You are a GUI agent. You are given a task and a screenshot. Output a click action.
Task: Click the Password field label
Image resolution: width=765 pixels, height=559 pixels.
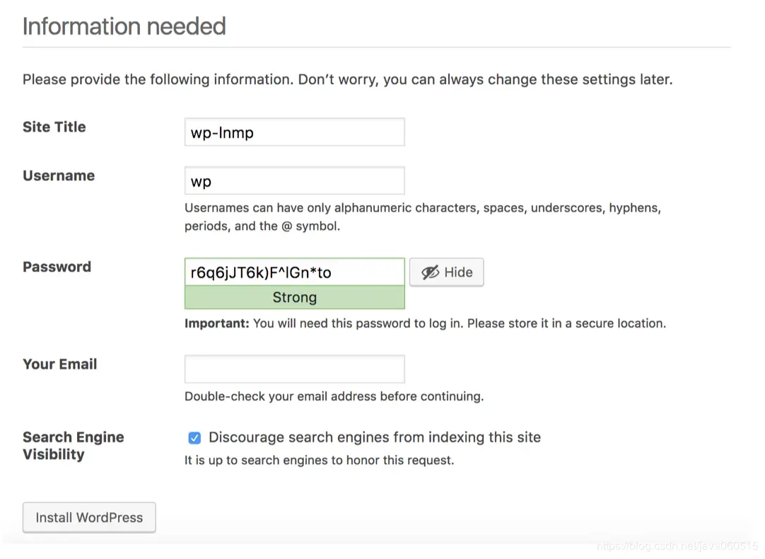click(x=57, y=267)
